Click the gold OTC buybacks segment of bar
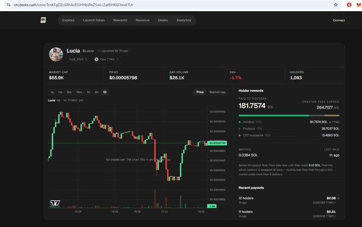The width and height of the screenshot is (362, 227). [x=332, y=115]
